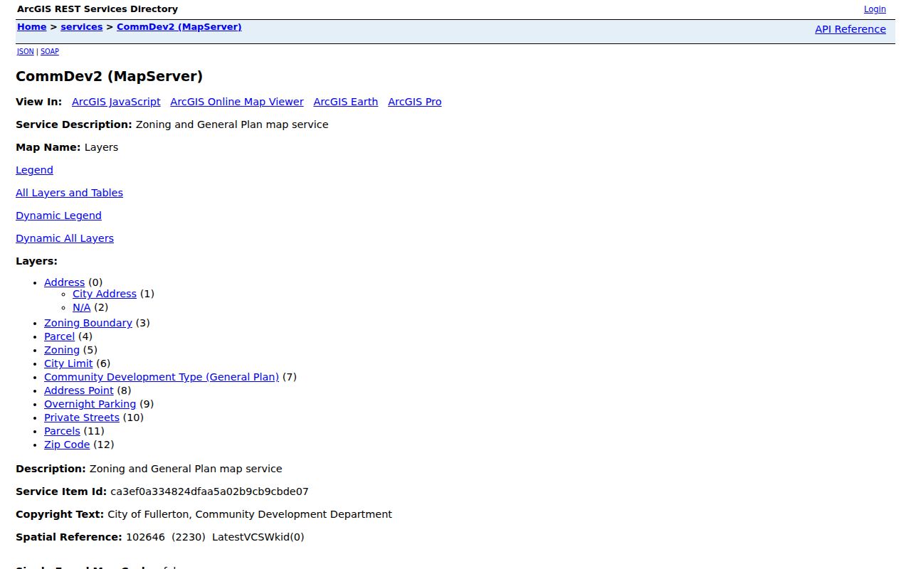Open the City Address layer
Screen dimensions: 911x569
tap(105, 294)
